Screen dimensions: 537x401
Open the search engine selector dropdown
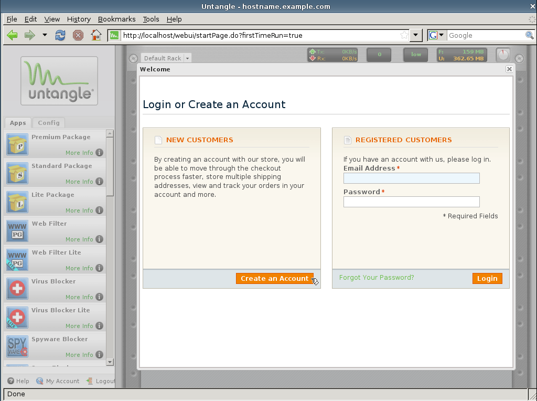pyautogui.click(x=437, y=35)
